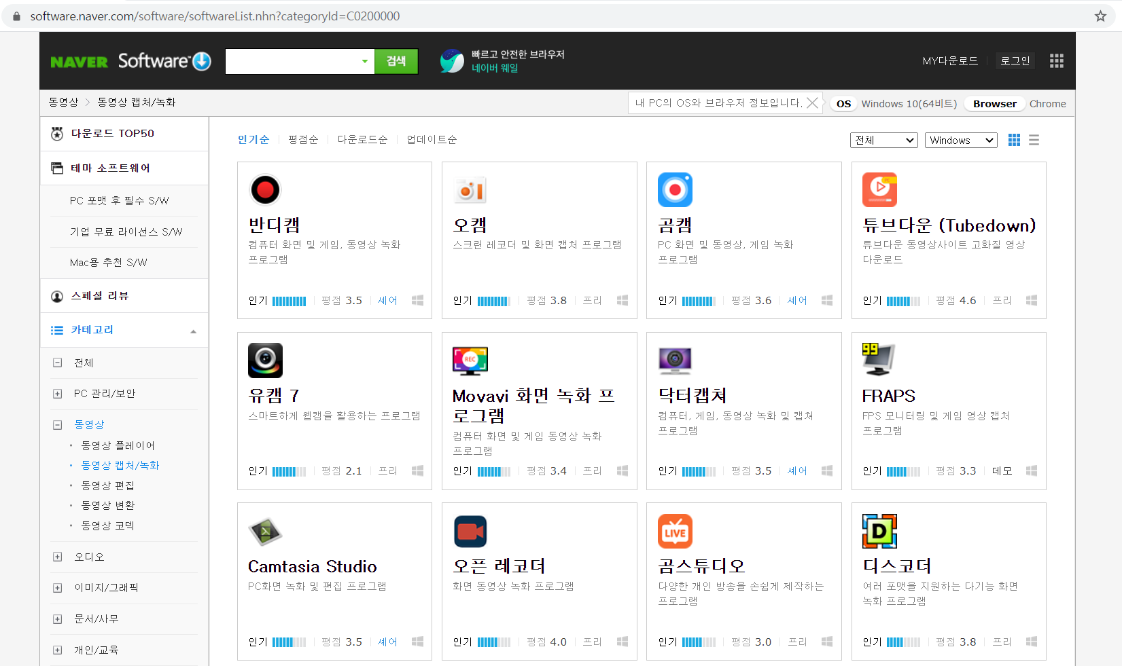Click the green 검색 search button
Screen dimensions: 1122x666
[396, 61]
